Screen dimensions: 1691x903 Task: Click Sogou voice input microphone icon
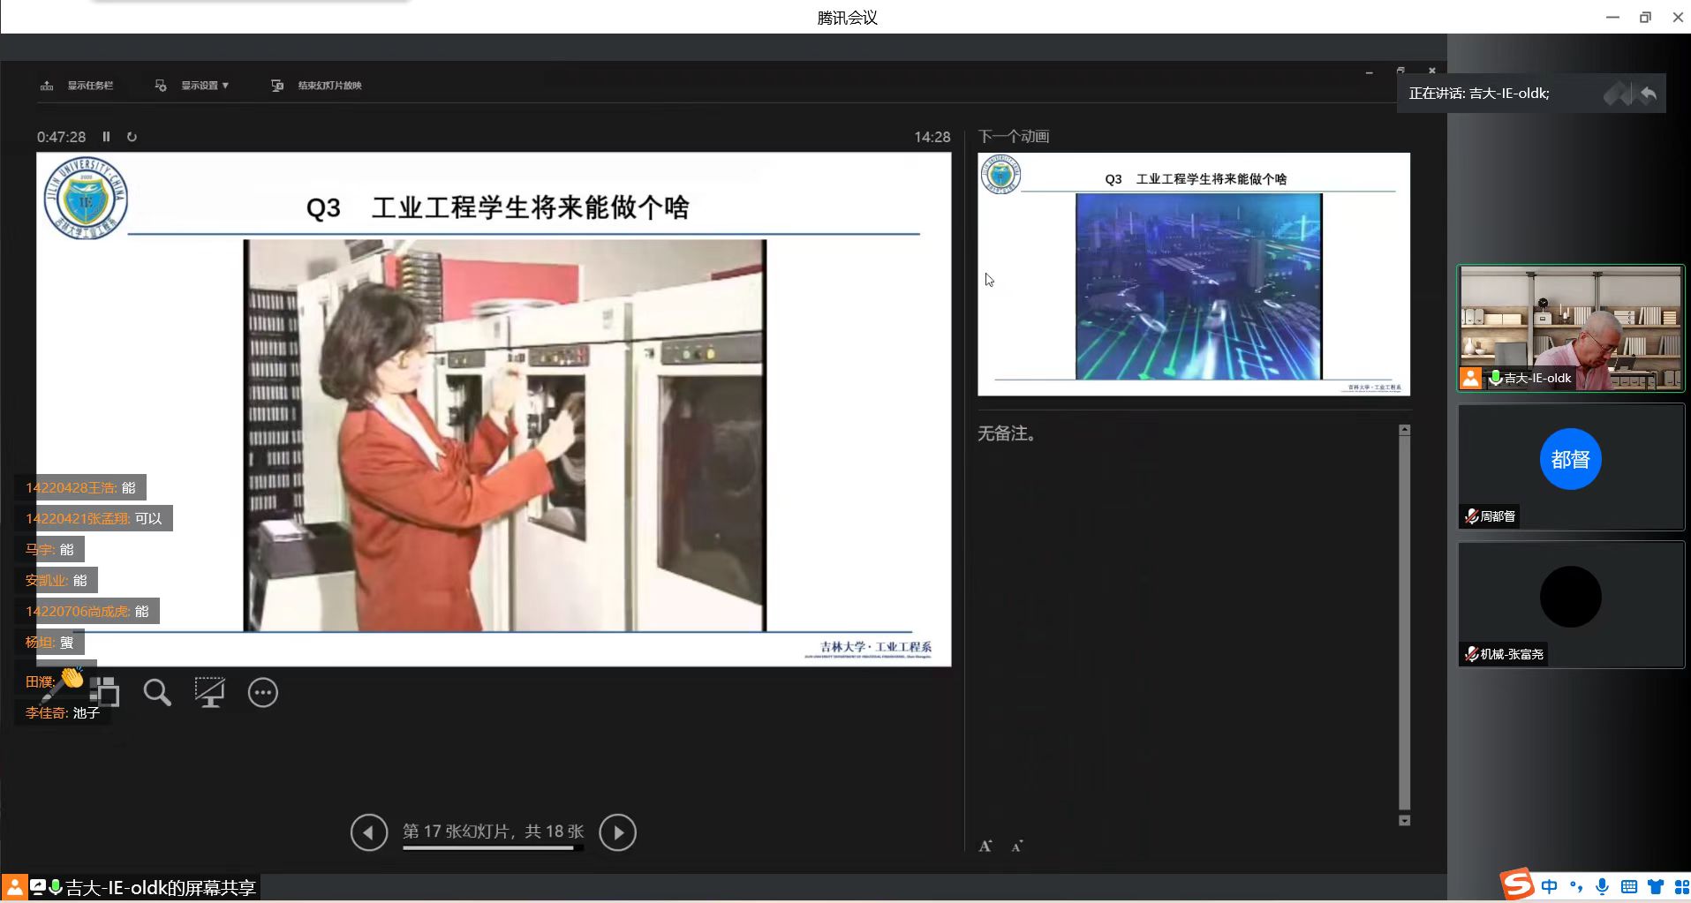click(1602, 886)
